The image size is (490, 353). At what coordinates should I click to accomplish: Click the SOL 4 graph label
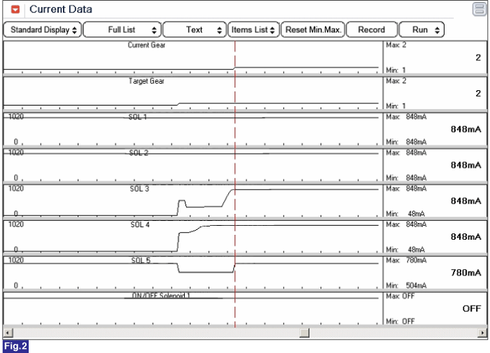pyautogui.click(x=140, y=224)
